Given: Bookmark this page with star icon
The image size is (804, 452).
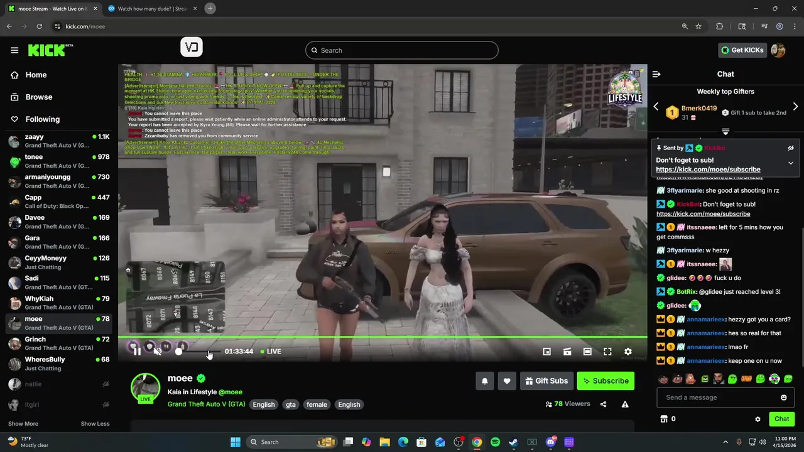Looking at the screenshot, I should coord(698,26).
